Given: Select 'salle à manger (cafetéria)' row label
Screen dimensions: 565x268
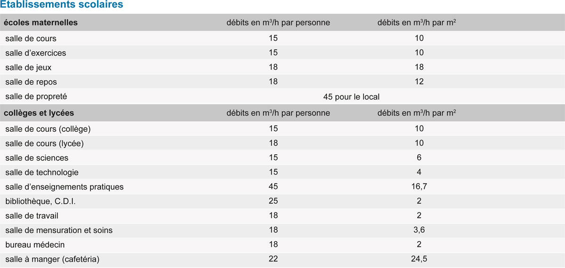Looking at the screenshot, I should [53, 259].
